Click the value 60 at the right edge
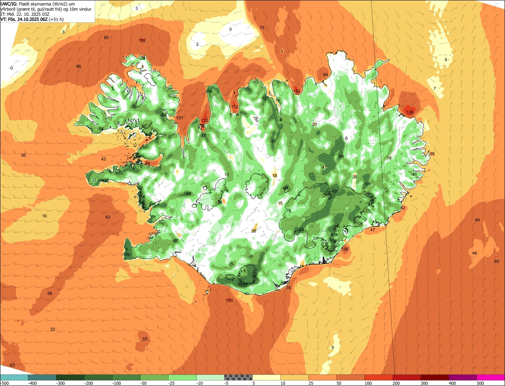Viewport: 505px width, 386px height. pos(497,262)
